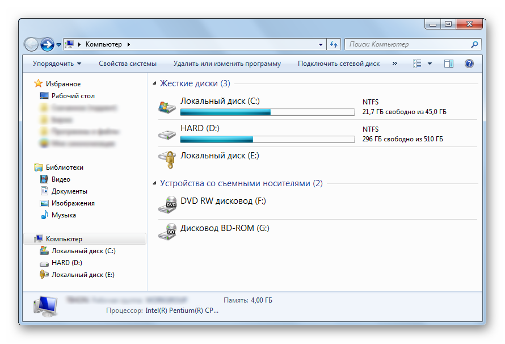Click the change view icon
This screenshot has height=344, width=505.
point(417,64)
